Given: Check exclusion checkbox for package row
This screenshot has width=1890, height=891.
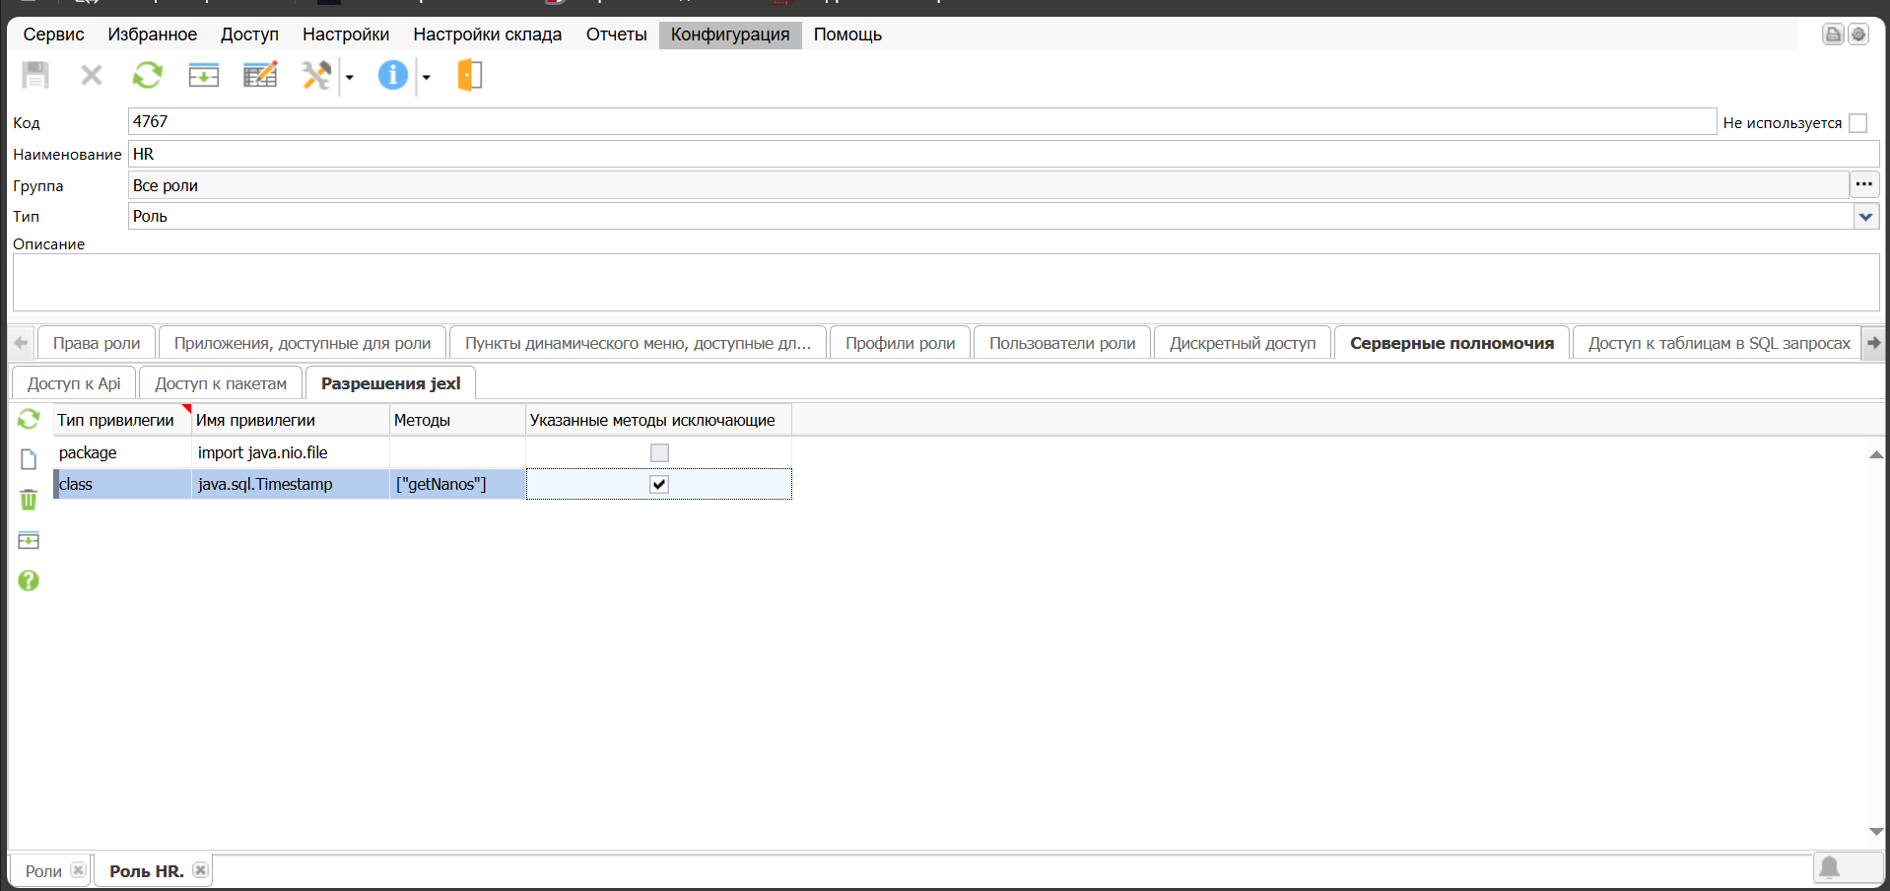Looking at the screenshot, I should click(659, 452).
